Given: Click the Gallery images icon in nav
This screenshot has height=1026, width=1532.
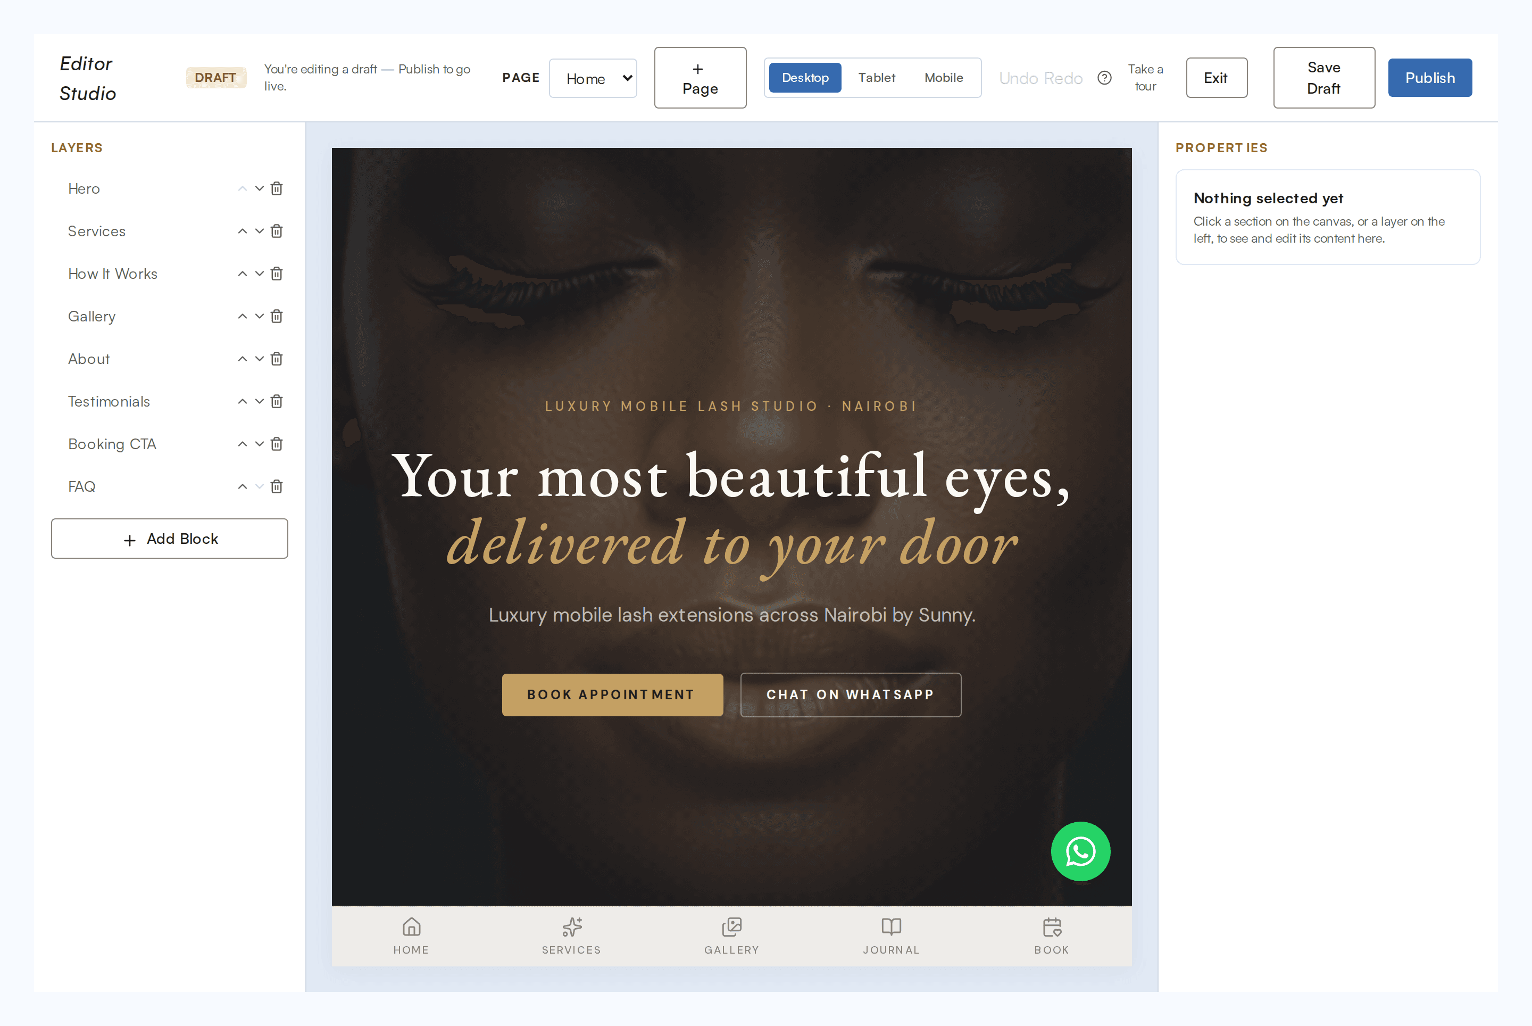Looking at the screenshot, I should 731,926.
